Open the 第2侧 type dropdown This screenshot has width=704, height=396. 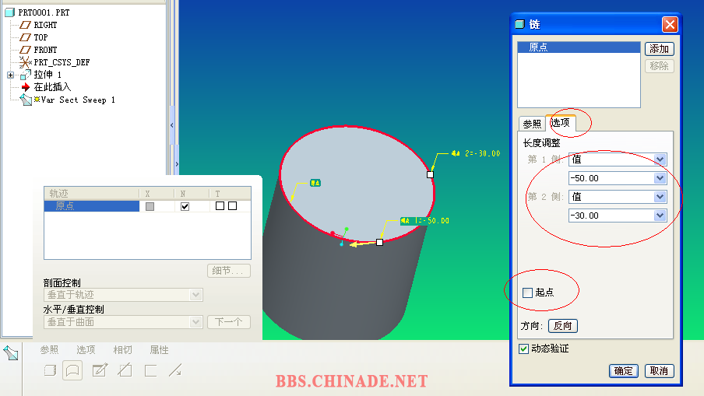pyautogui.click(x=660, y=197)
